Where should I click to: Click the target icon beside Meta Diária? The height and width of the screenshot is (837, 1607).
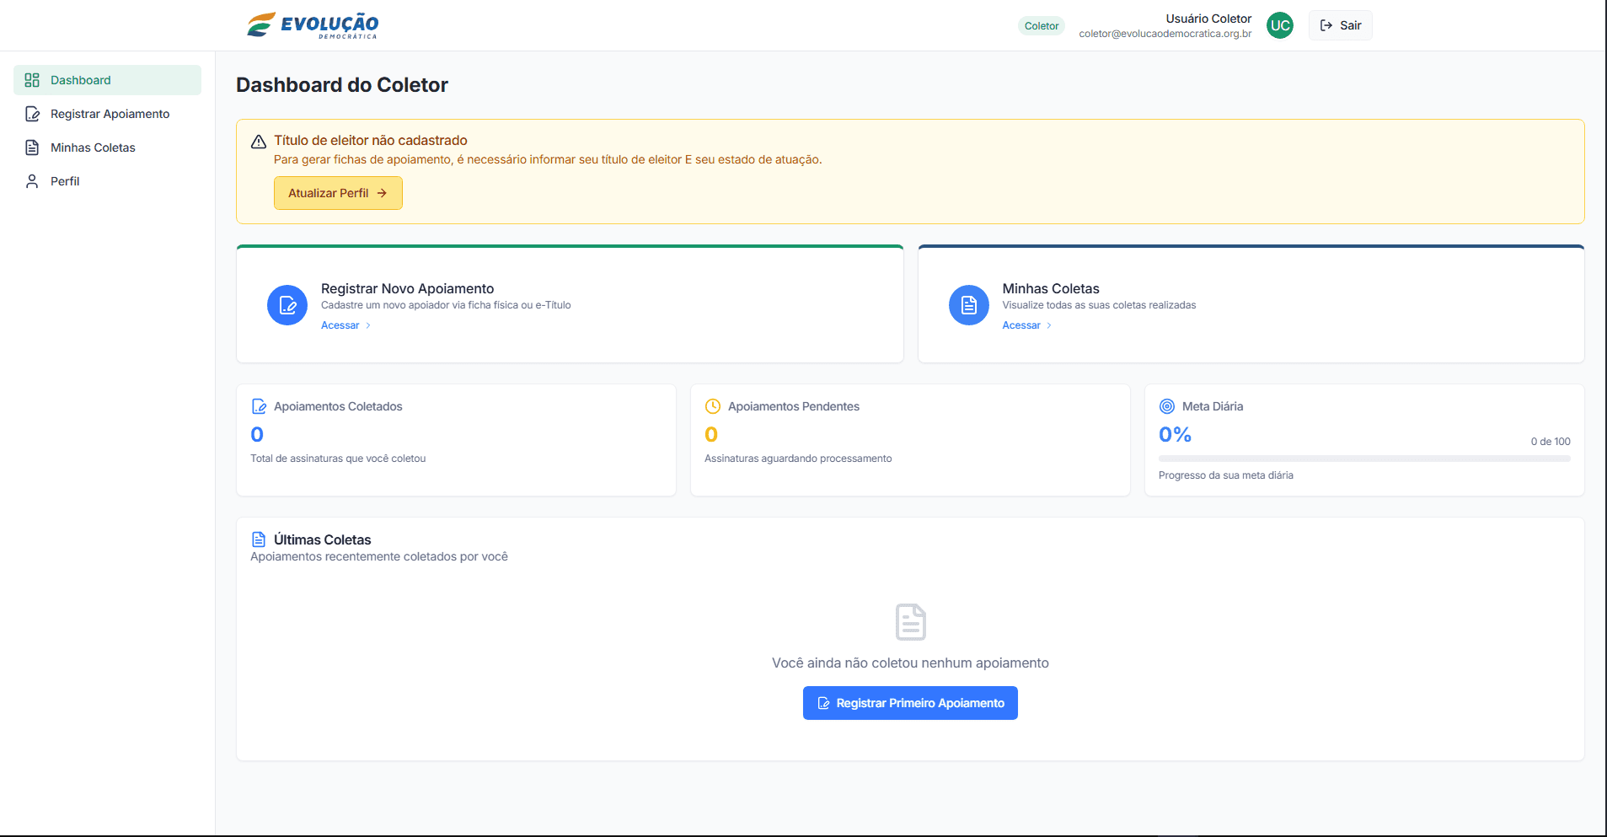[x=1167, y=406]
